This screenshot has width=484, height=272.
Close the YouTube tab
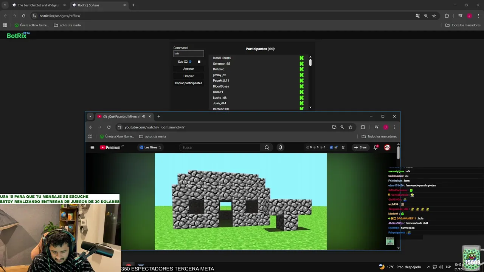coord(150,116)
